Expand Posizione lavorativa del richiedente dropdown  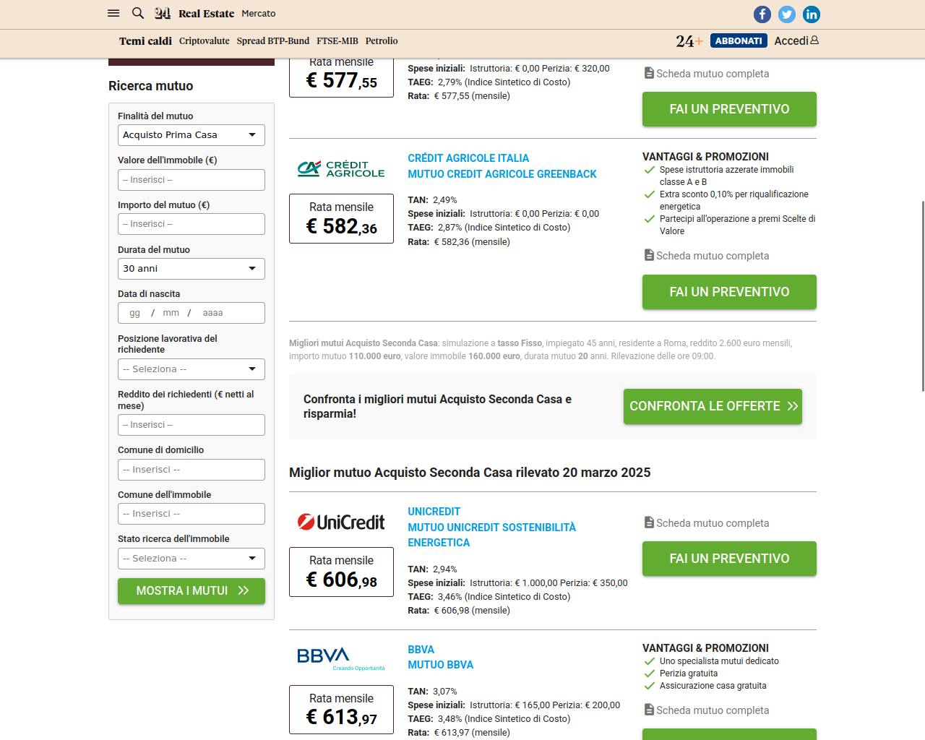pyautogui.click(x=192, y=369)
